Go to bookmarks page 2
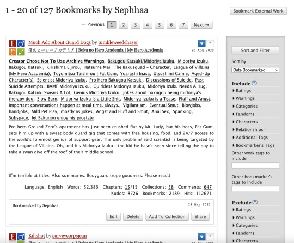 click(124, 25)
